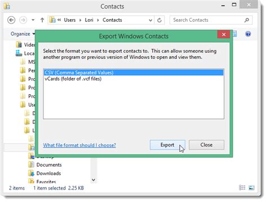Click the search magnifier icon
This screenshot has height=202, width=267.
[247, 20]
